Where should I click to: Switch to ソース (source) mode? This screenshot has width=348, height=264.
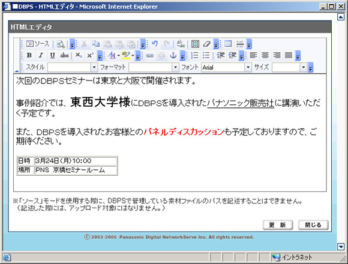[x=38, y=44]
